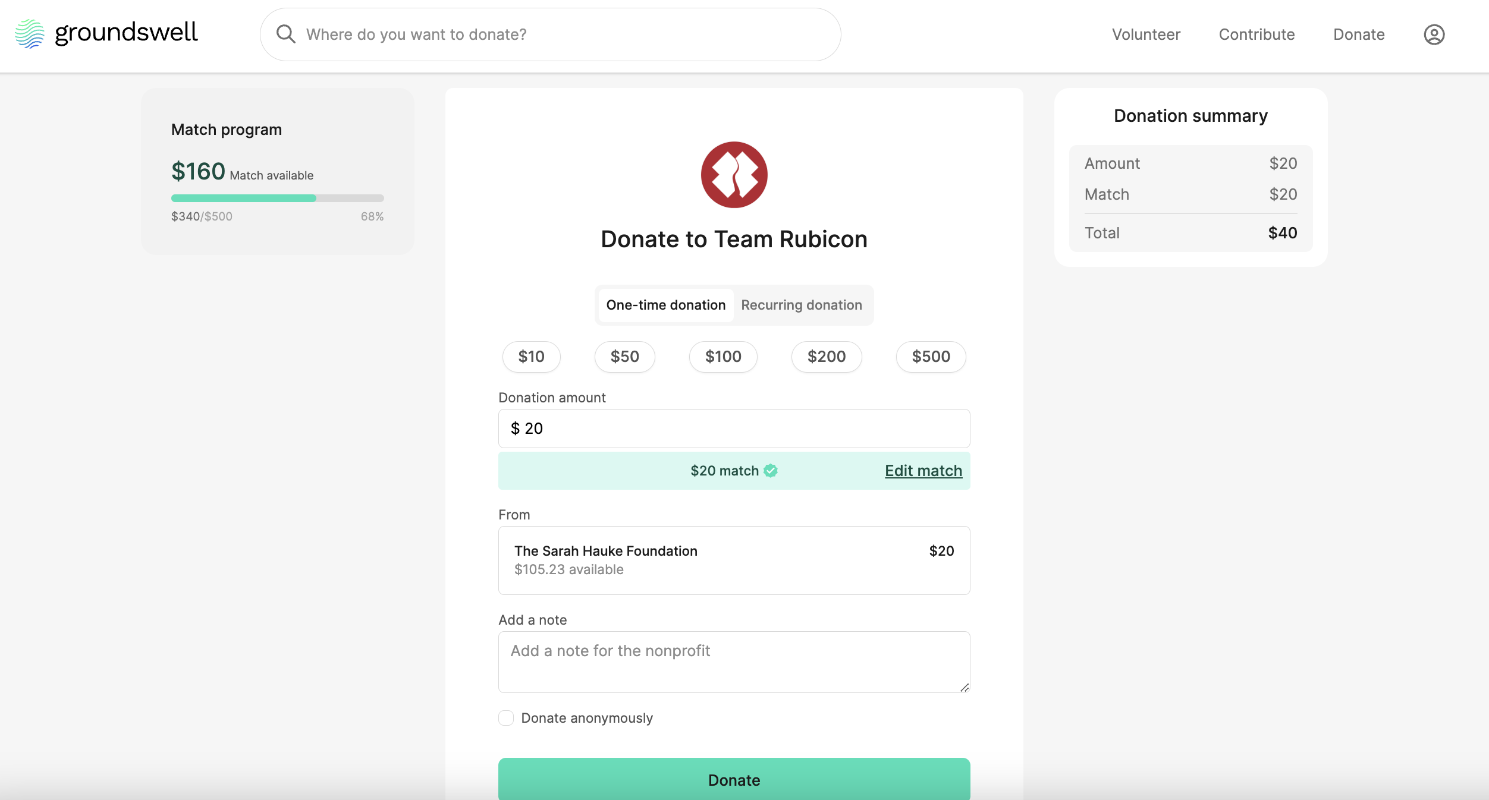Select the $10 preset amount
The image size is (1489, 800).
click(x=531, y=357)
